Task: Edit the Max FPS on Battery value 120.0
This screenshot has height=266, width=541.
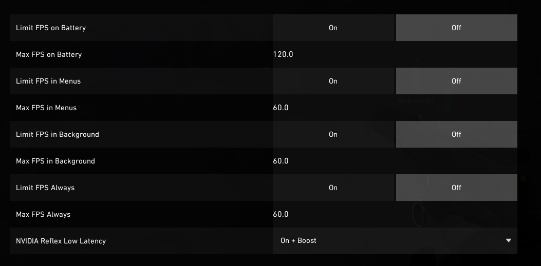Action: coord(283,54)
